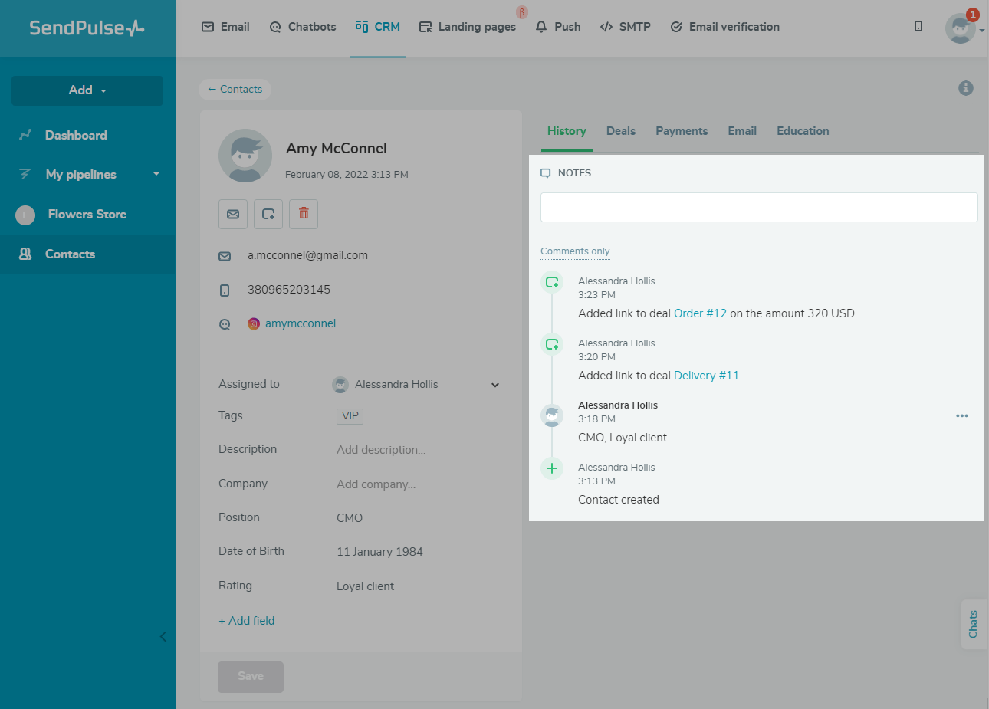Click the Notes input field
Image resolution: width=989 pixels, height=709 pixels.
758,208
